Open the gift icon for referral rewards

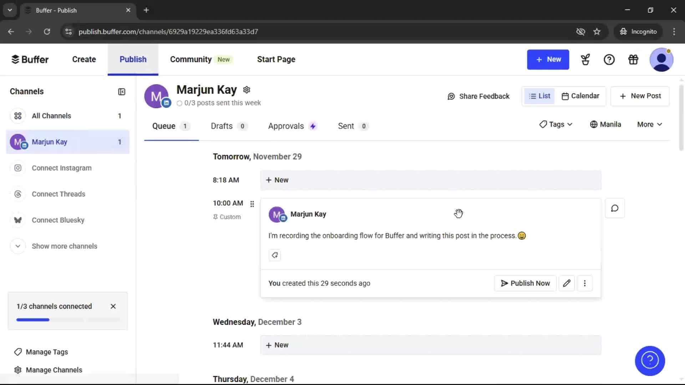633,60
